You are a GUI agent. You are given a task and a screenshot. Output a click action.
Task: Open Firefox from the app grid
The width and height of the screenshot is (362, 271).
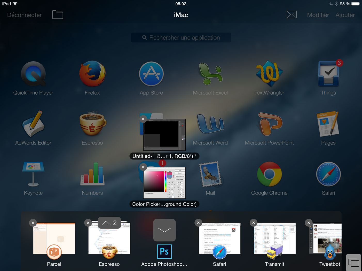pyautogui.click(x=92, y=74)
